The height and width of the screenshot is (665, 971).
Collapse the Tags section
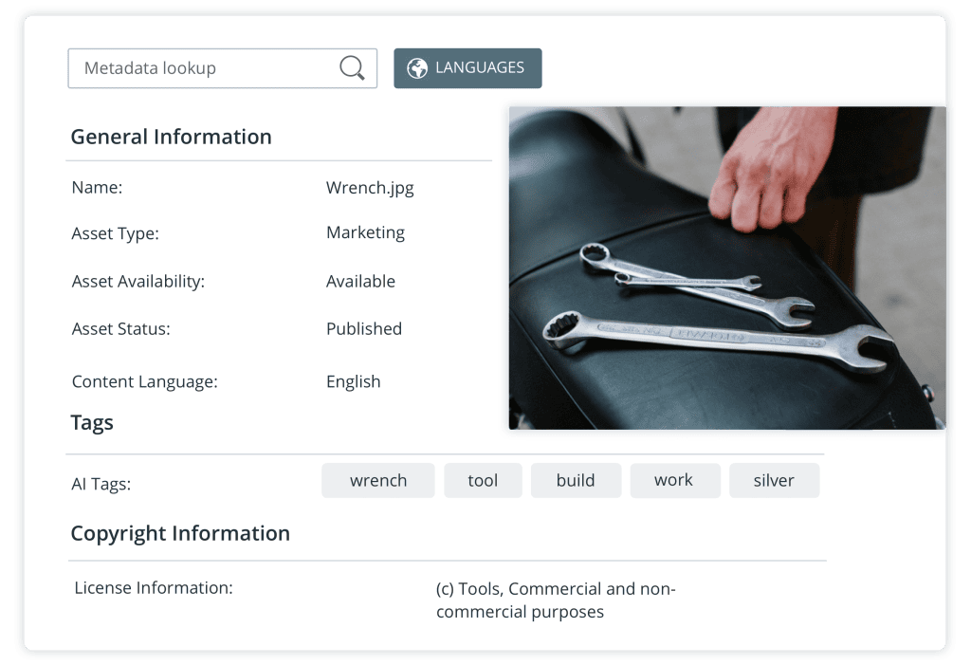click(x=91, y=422)
